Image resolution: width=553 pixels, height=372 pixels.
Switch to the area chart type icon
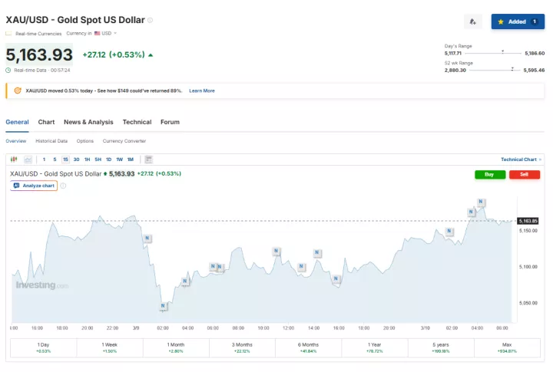click(x=28, y=160)
